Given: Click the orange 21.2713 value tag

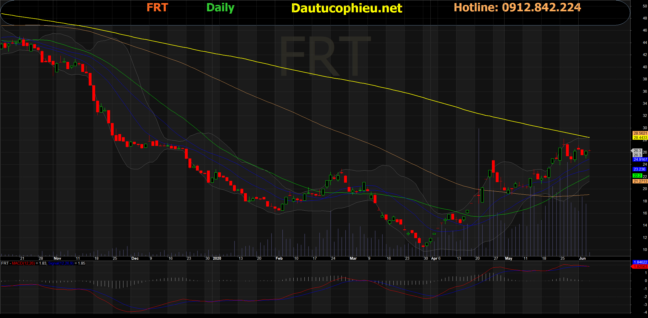Looking at the screenshot, I should pyautogui.click(x=640, y=181).
